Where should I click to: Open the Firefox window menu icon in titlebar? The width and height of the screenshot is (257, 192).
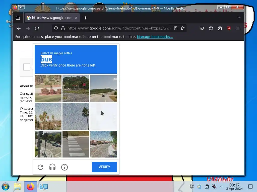(x=15, y=7)
